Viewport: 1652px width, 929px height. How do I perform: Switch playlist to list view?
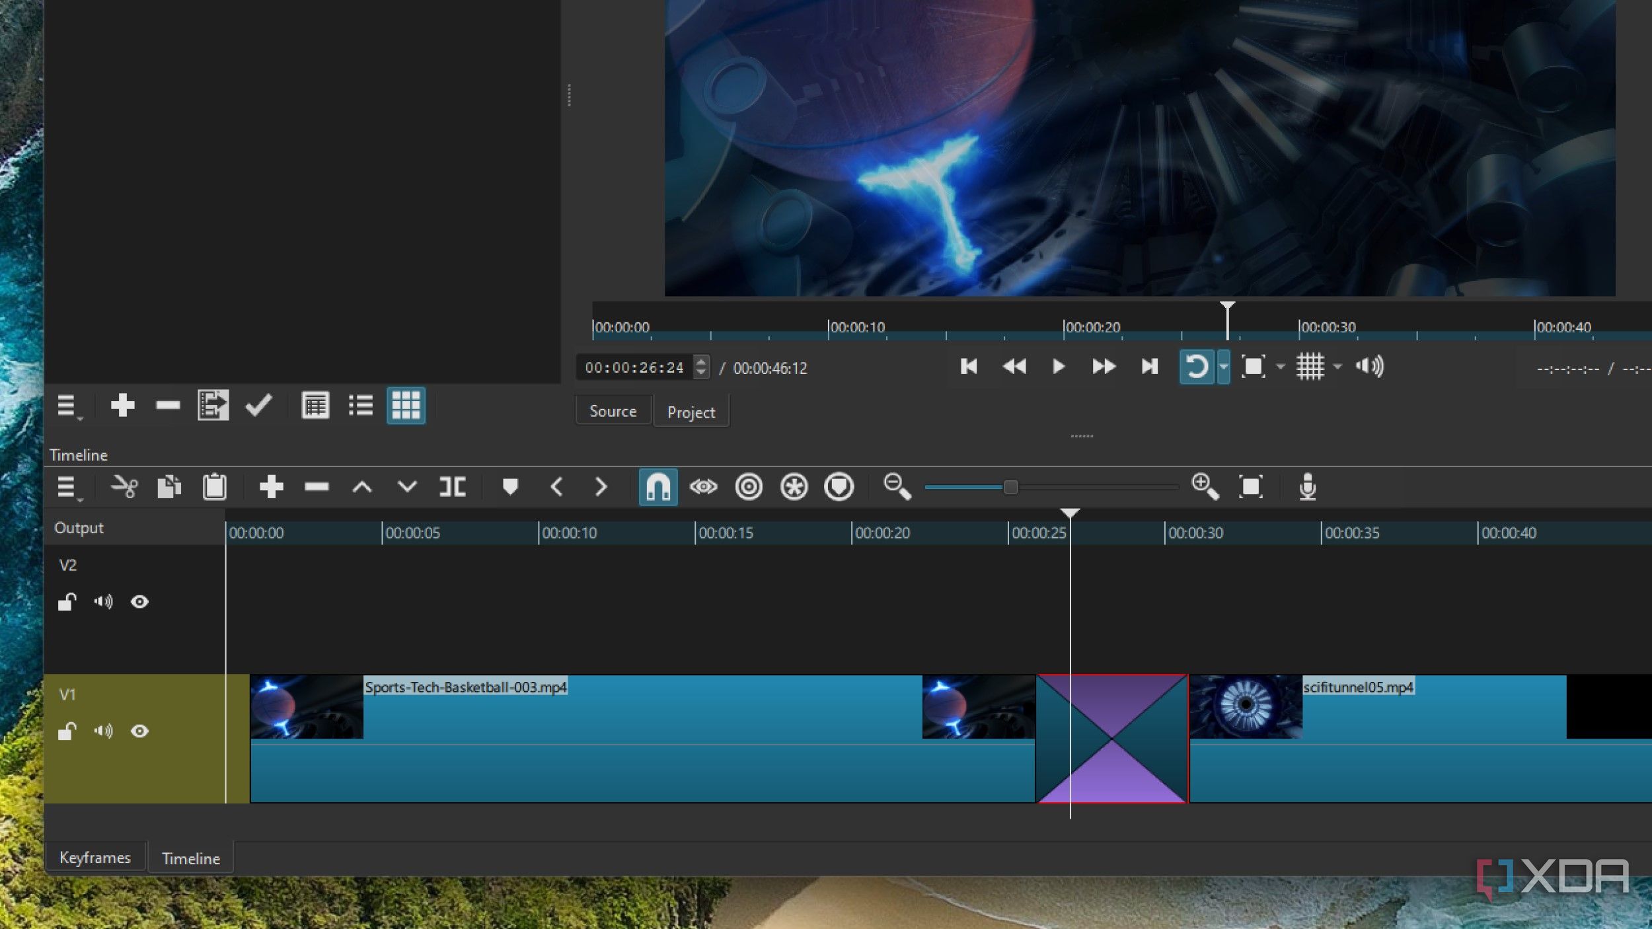pos(361,405)
